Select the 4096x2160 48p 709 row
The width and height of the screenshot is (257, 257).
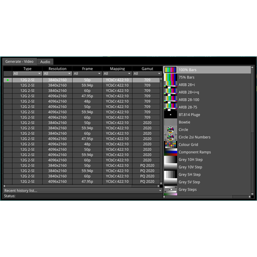[x=82, y=102]
